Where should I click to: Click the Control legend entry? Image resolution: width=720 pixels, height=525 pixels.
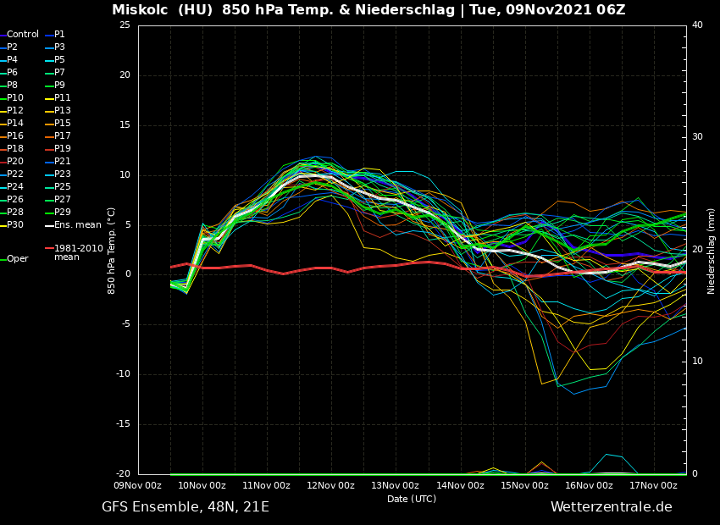click(22, 35)
